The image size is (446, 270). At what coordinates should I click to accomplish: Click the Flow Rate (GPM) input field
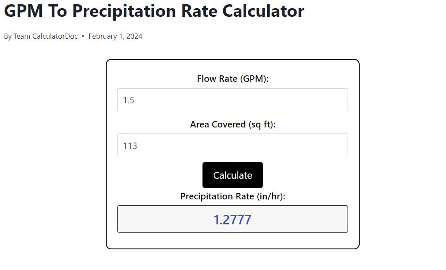point(232,99)
